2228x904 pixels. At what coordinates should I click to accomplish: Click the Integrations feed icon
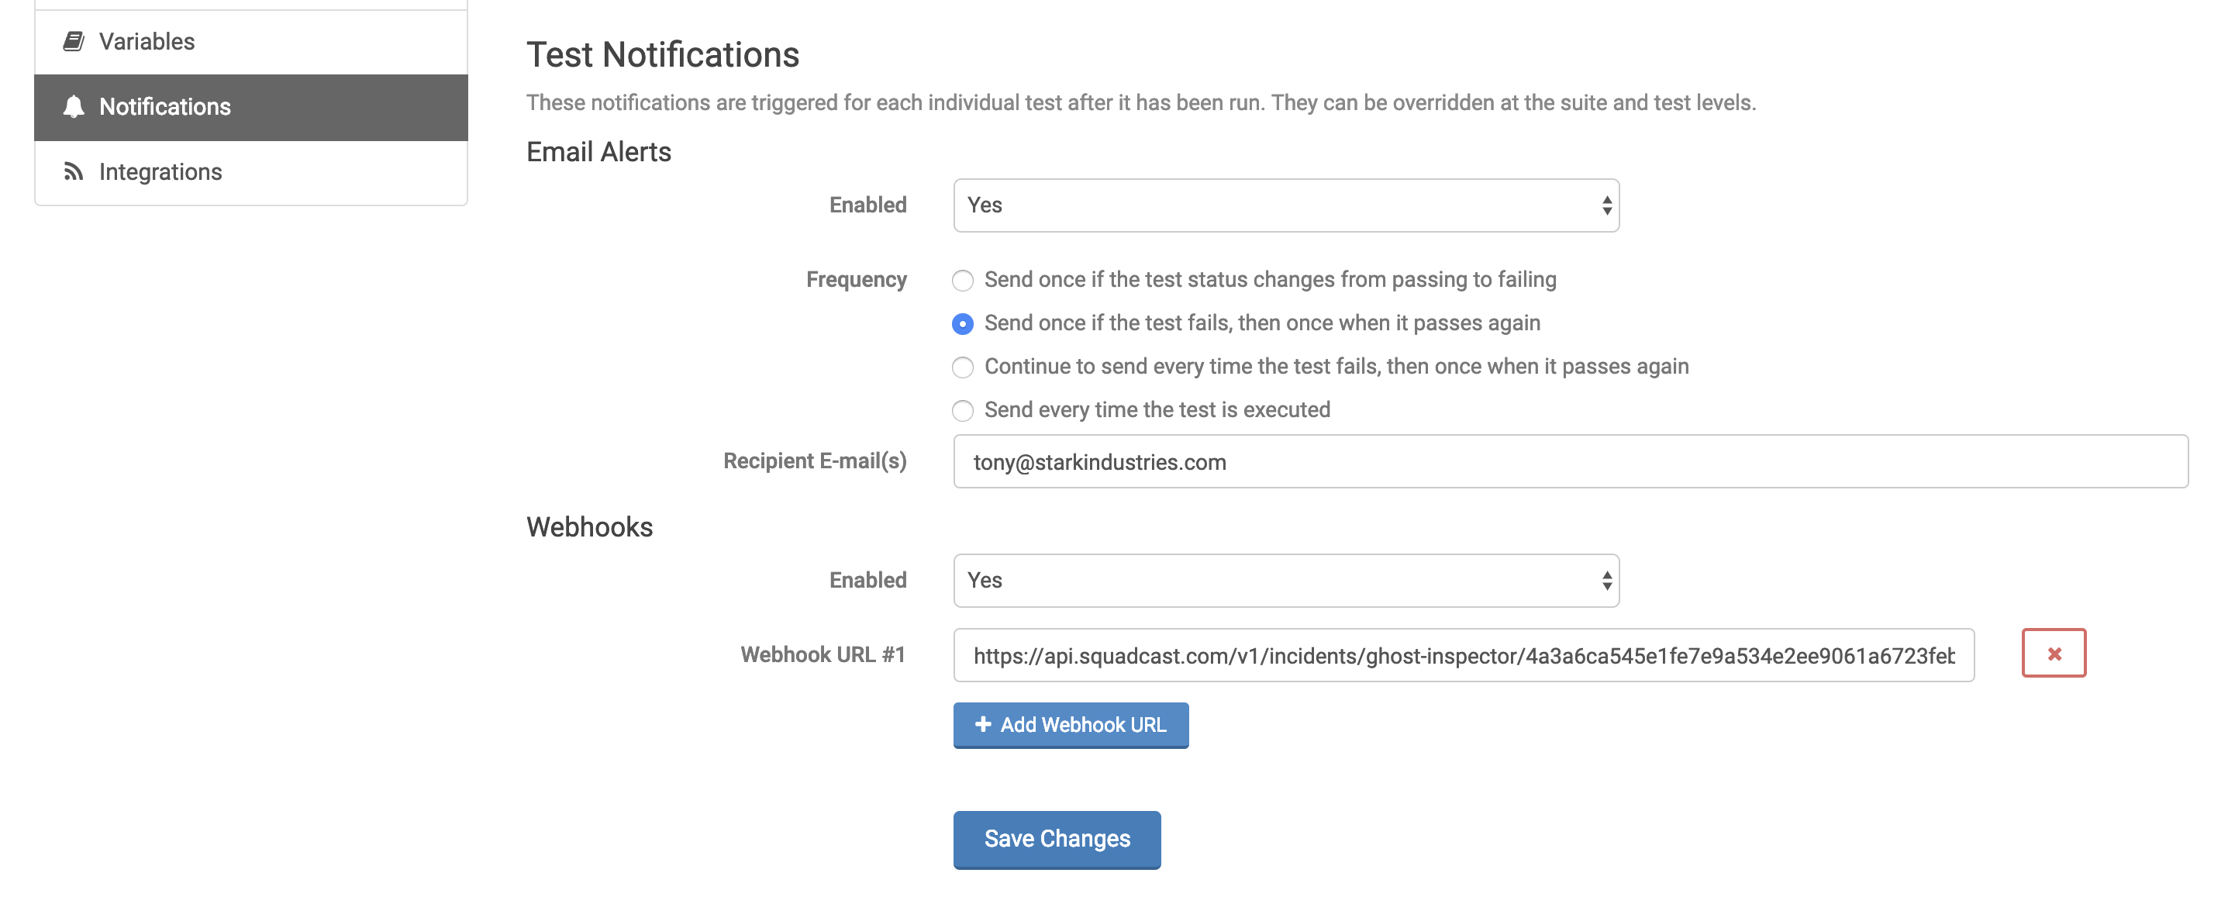(74, 172)
